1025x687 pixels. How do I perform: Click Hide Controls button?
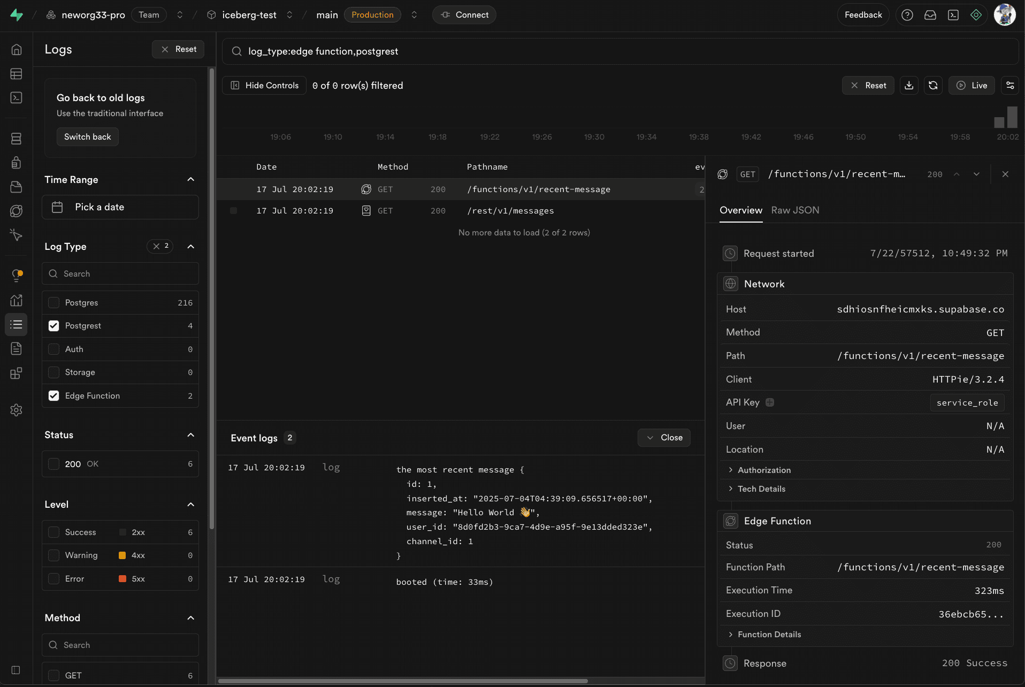pos(264,86)
